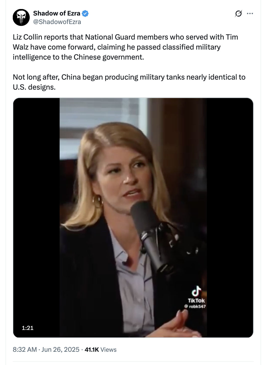The image size is (264, 365).
Task: Open the Shadow of Ezra display name
Action: tap(57, 13)
